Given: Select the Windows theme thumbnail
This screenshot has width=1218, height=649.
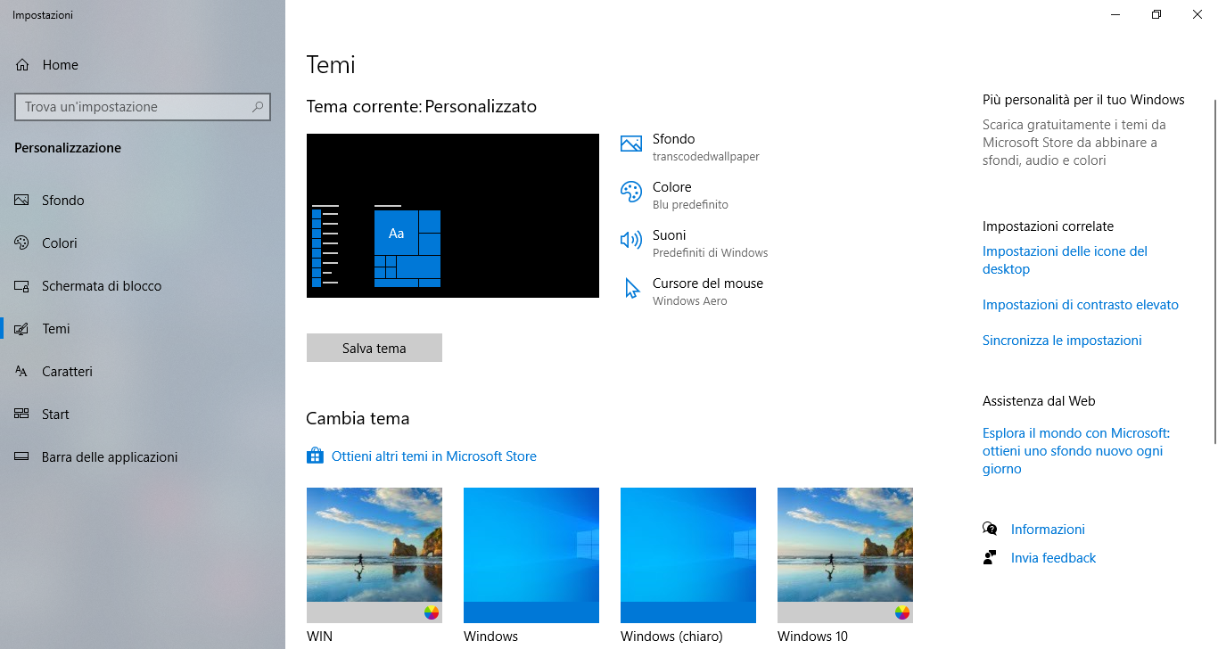Looking at the screenshot, I should pyautogui.click(x=531, y=555).
